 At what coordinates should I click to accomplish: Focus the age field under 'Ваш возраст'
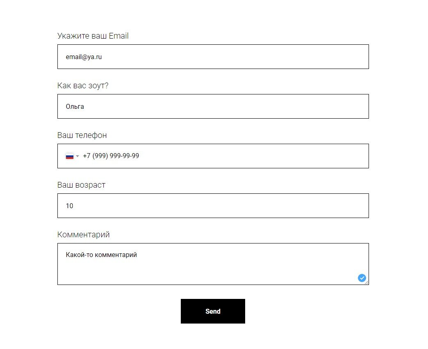pos(213,206)
